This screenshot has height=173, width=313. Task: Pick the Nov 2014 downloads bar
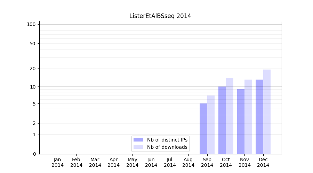(x=248, y=117)
